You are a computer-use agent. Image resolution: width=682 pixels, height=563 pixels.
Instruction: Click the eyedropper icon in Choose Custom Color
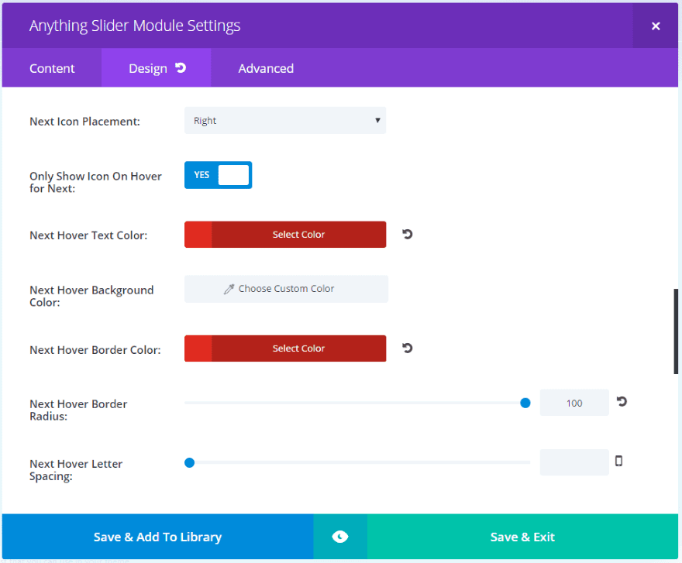pos(229,289)
